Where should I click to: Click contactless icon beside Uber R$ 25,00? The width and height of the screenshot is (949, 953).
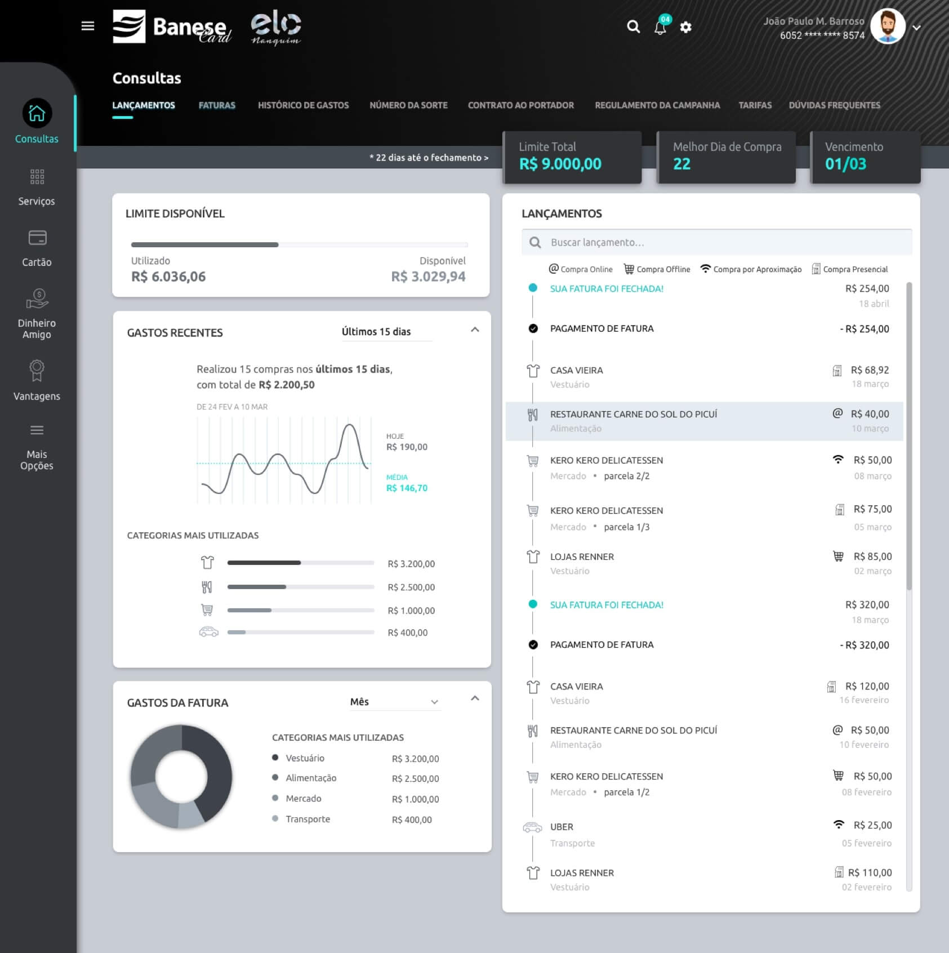pos(839,825)
